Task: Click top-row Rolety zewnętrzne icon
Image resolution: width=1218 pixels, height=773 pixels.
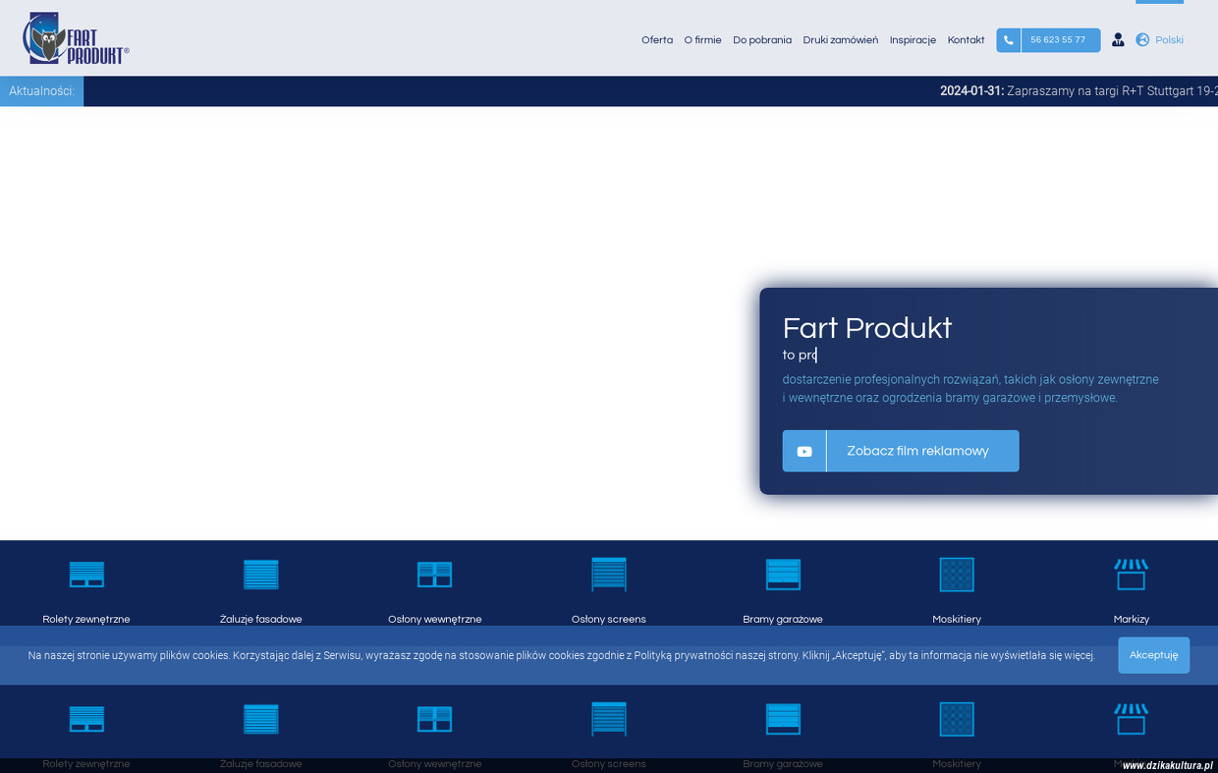Action: (x=86, y=575)
